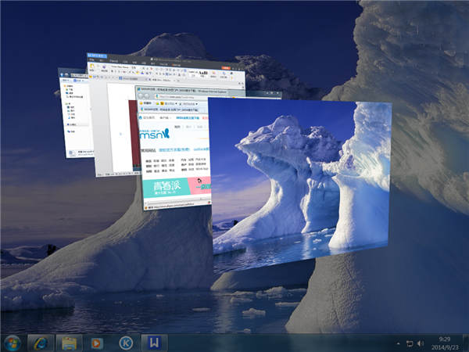
Task: Open the volume speaker tray icon
Action: [x=421, y=343]
